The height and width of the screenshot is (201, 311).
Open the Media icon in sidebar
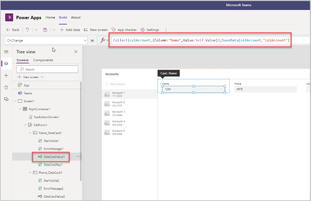pyautogui.click(x=6, y=99)
